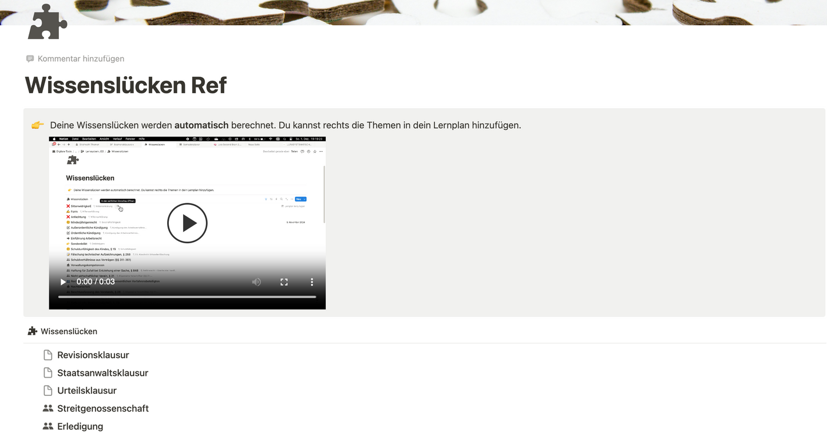Select the Wissenslücken database view tab
827x436 pixels.
tap(69, 331)
